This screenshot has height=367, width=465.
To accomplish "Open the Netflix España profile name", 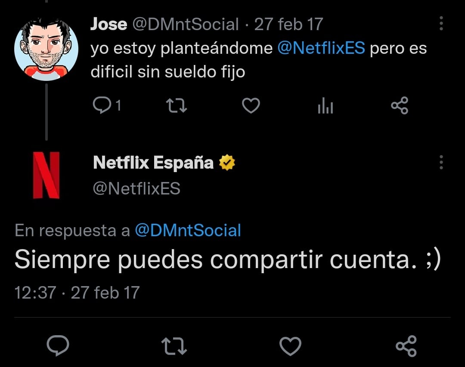I will coord(153,163).
